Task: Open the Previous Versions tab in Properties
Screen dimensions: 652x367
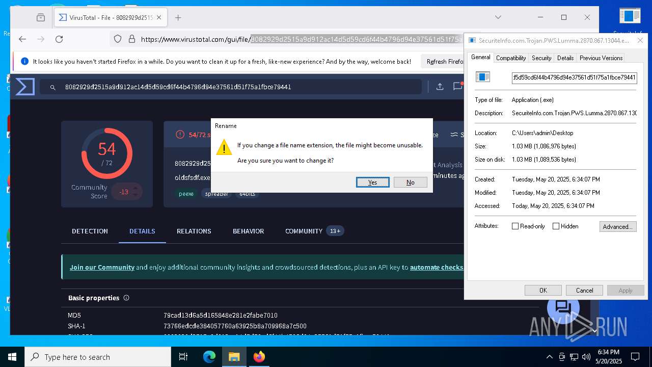Action: (601, 58)
